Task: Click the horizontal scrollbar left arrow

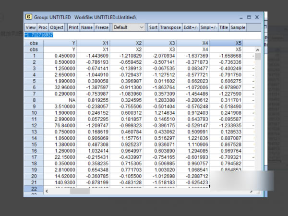Action: coord(47,191)
